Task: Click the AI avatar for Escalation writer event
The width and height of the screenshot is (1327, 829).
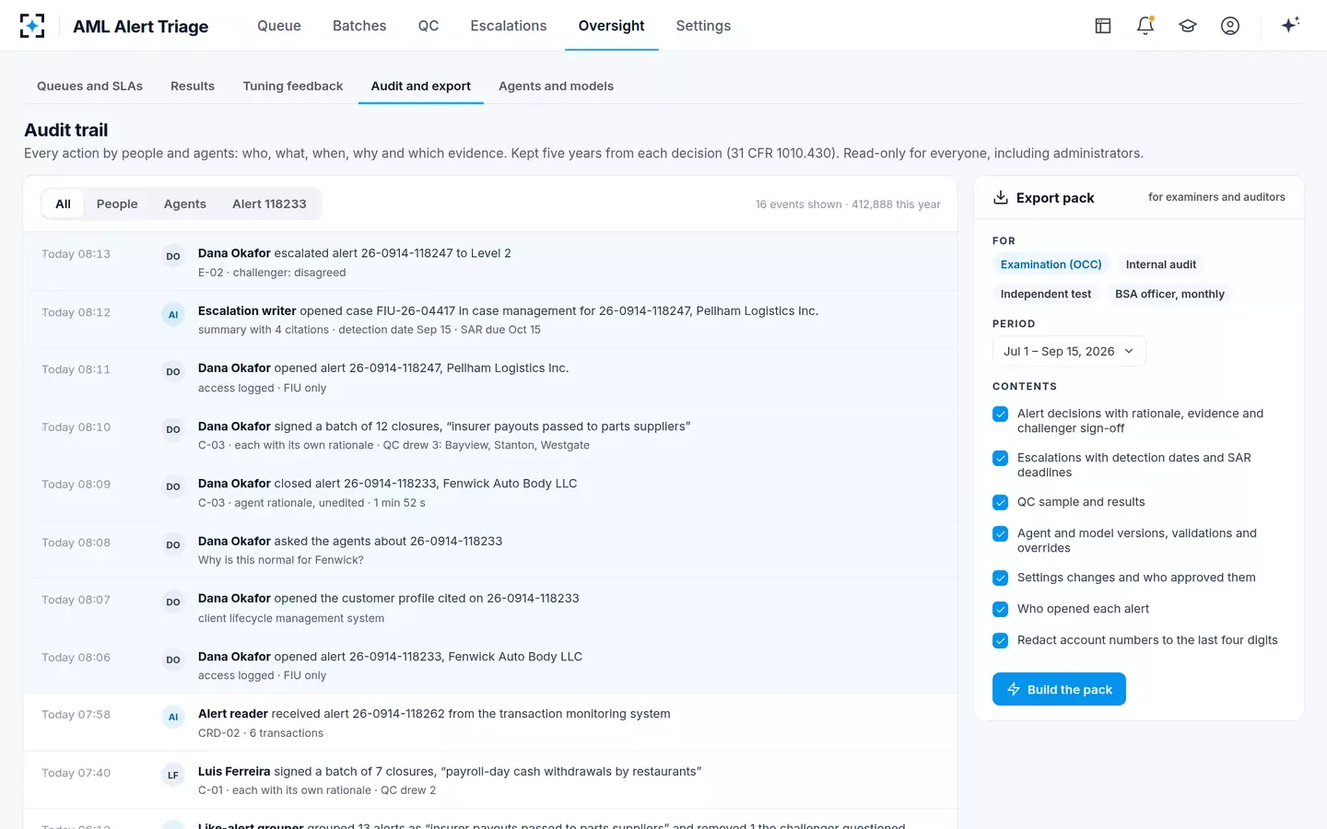Action: coord(173,314)
